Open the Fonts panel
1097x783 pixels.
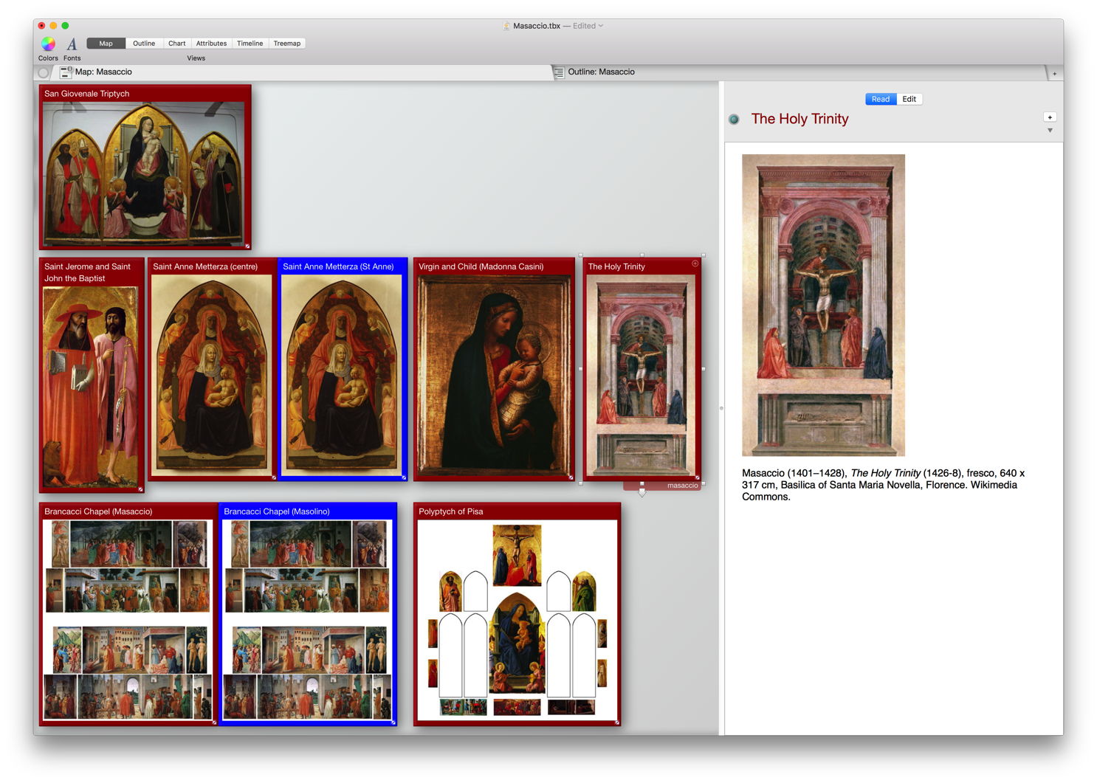(x=72, y=44)
